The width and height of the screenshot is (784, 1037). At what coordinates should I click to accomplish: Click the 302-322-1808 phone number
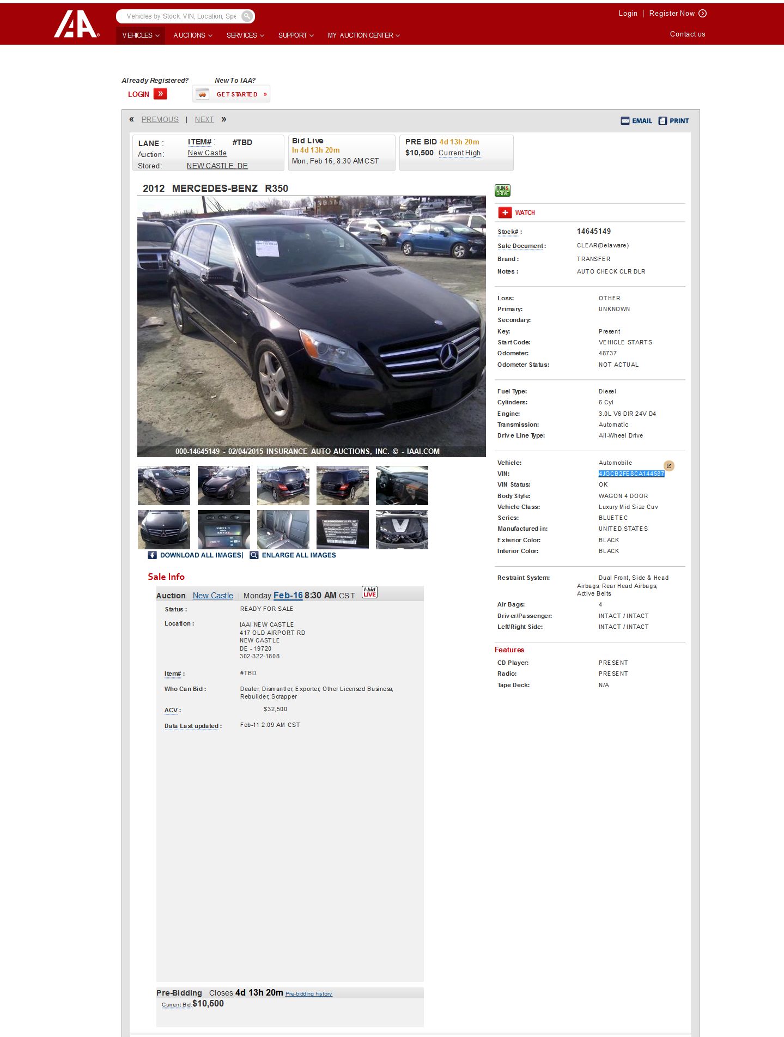click(x=260, y=657)
